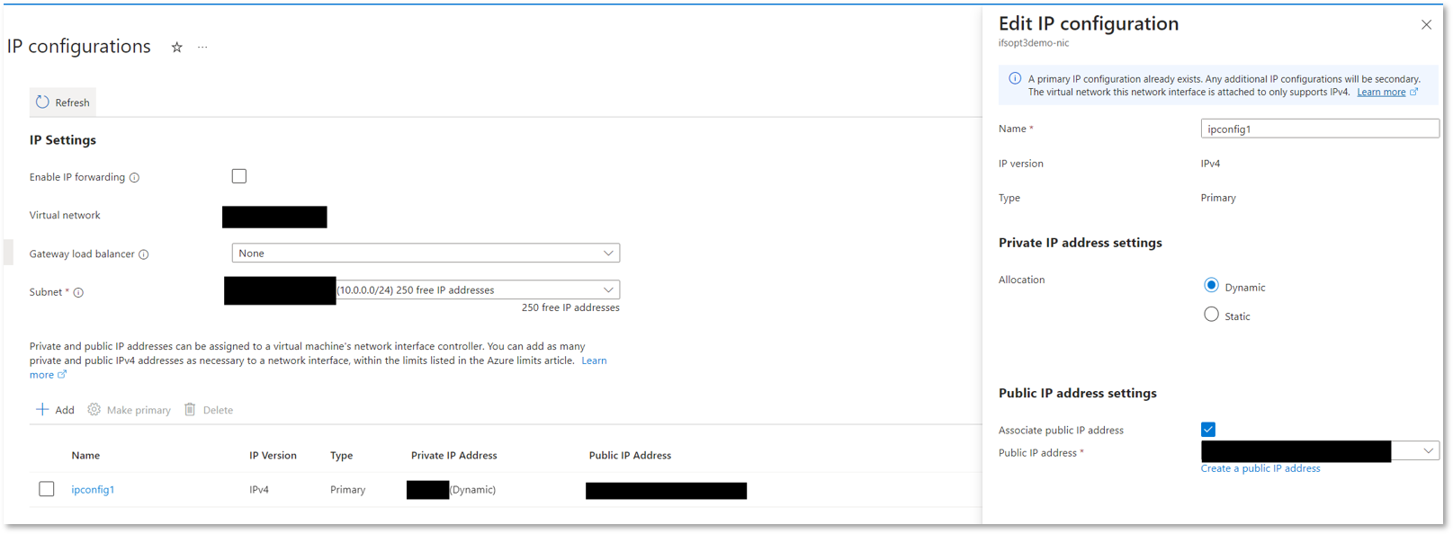1453x534 pixels.
Task: Select the ipconfig1 row checkbox
Action: (x=47, y=489)
